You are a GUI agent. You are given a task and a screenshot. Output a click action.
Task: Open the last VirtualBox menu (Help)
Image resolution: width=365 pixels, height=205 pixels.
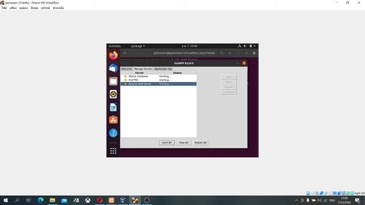click(x=58, y=8)
